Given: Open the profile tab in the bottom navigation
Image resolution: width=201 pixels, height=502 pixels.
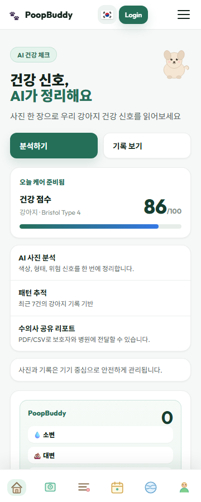Looking at the screenshot, I should [x=184, y=487].
